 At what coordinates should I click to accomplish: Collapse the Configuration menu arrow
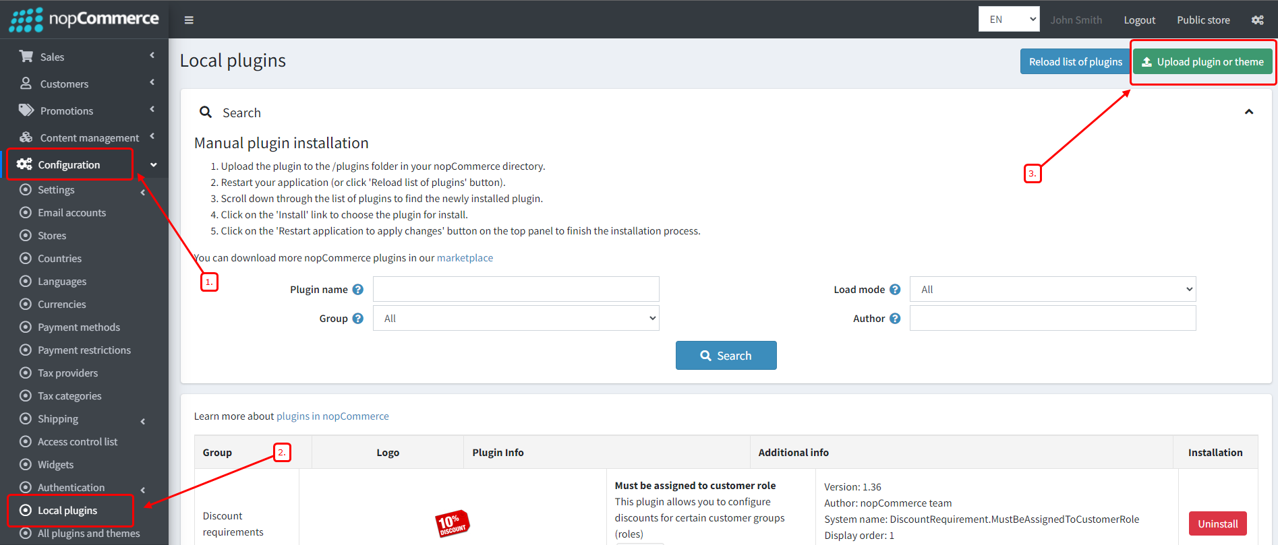pos(154,165)
